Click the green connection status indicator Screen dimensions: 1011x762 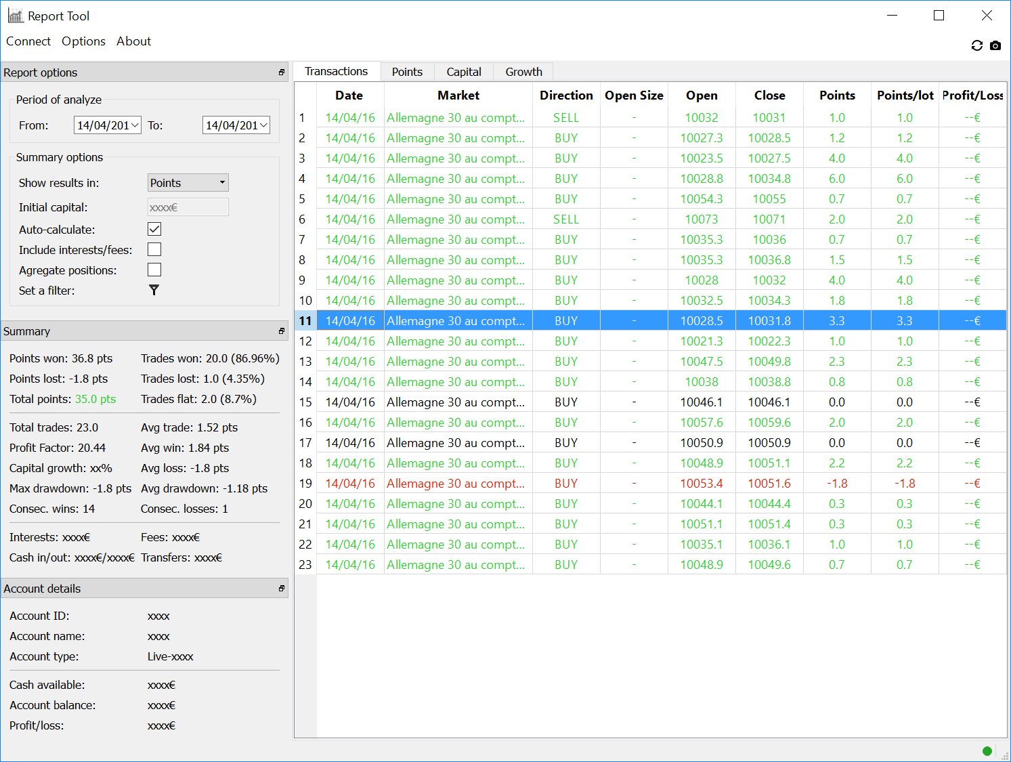point(987,750)
